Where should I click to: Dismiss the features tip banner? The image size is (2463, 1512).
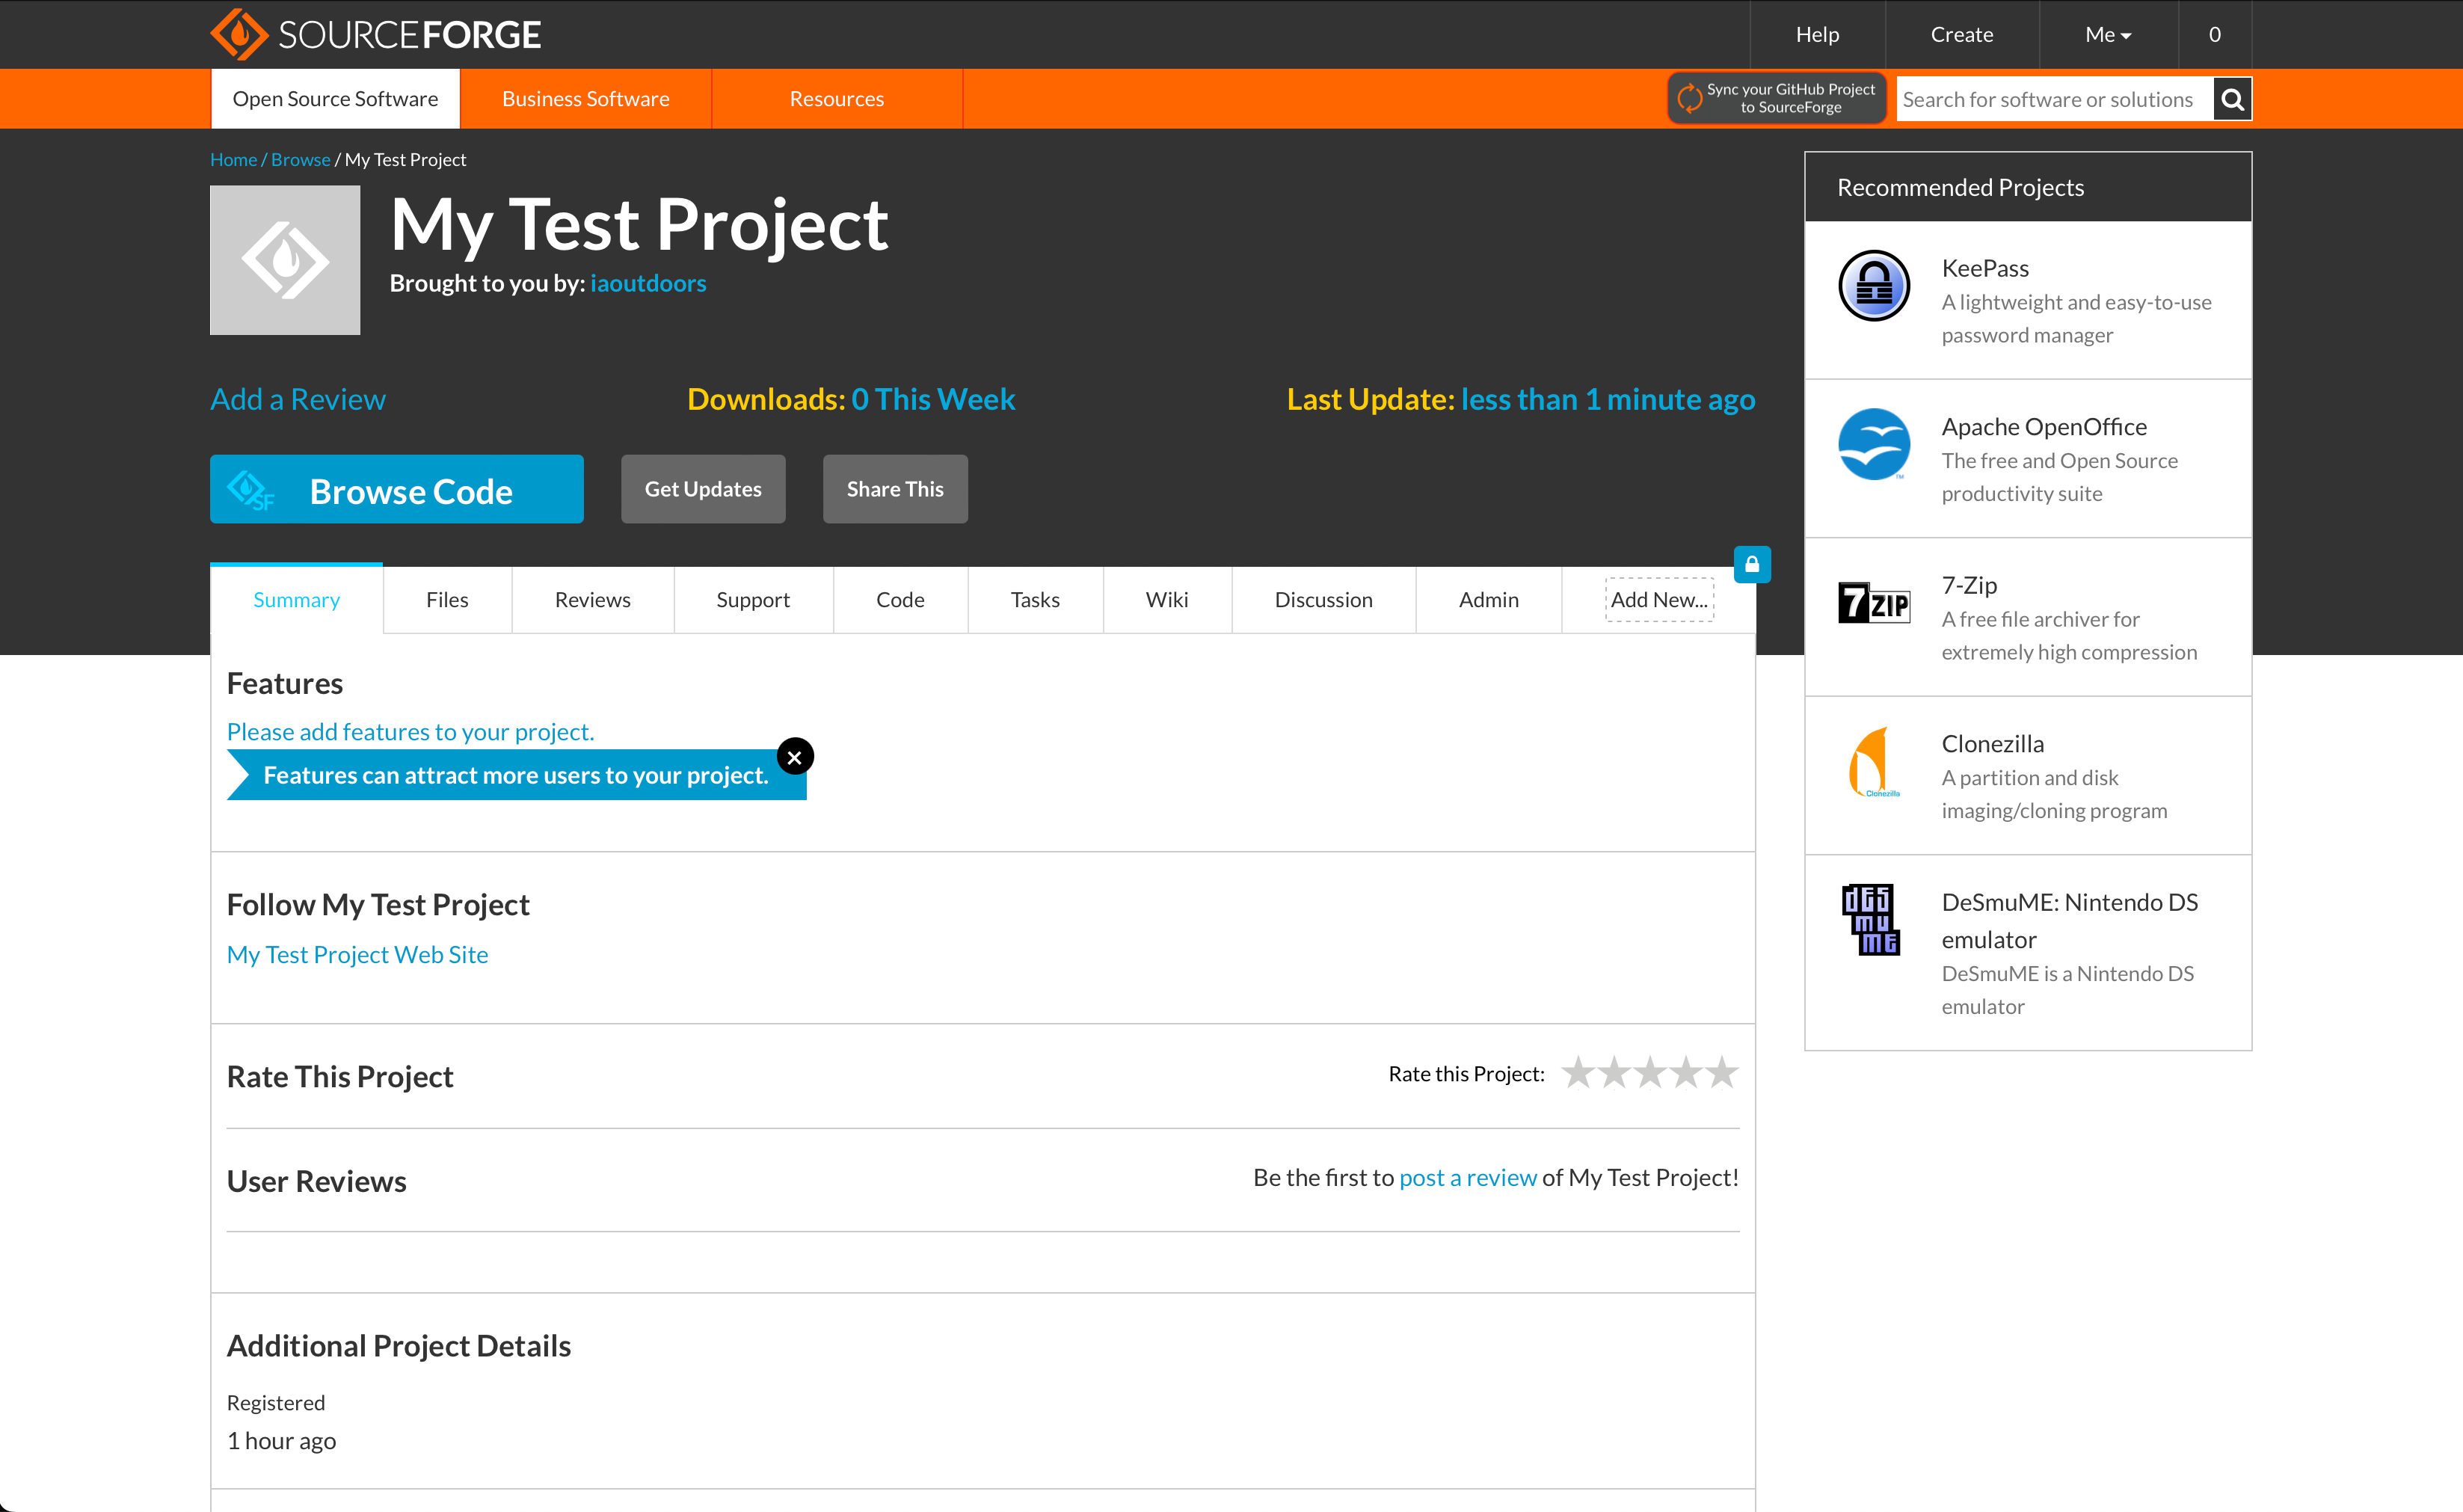pos(795,757)
